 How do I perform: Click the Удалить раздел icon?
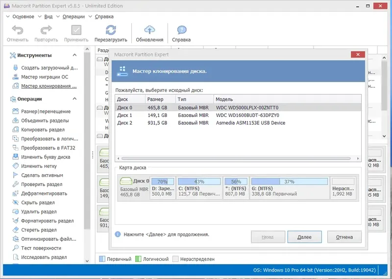(x=16, y=211)
